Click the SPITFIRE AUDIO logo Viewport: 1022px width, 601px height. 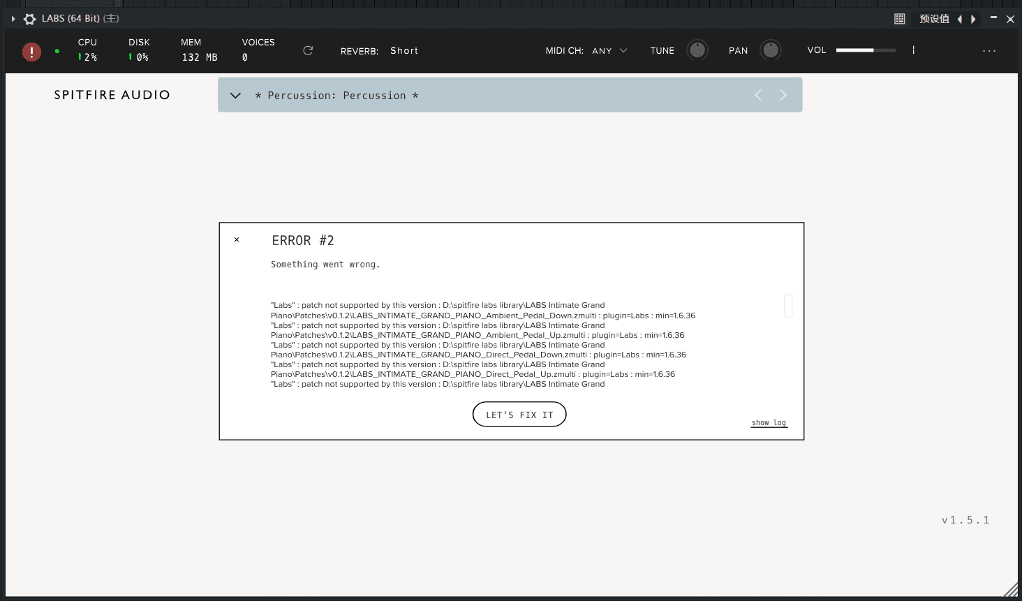[x=112, y=95]
